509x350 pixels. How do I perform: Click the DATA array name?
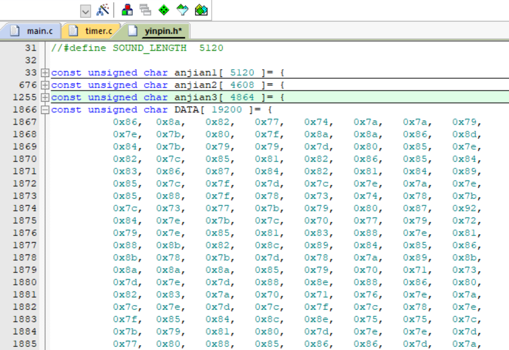(187, 110)
